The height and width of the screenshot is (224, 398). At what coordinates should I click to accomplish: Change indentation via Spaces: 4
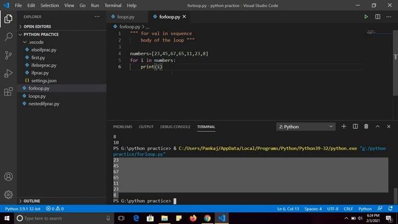(313, 209)
